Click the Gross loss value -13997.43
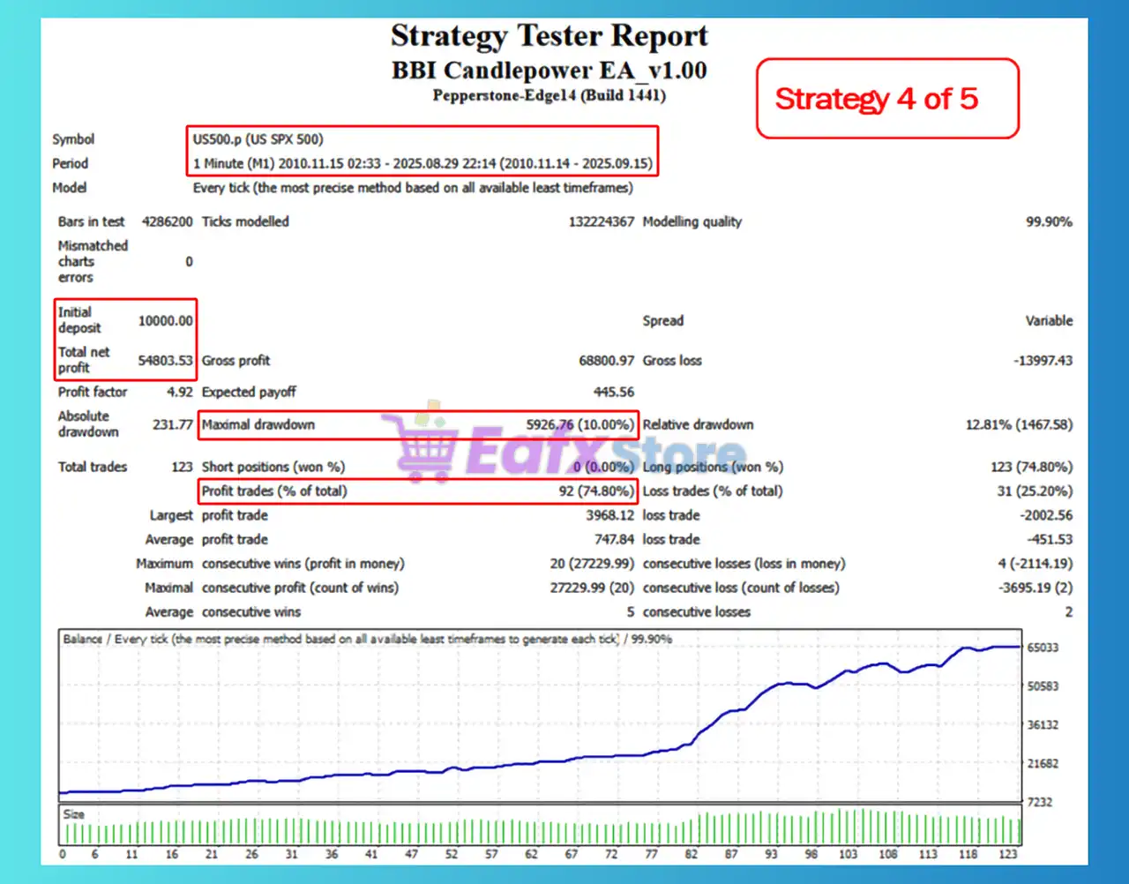The height and width of the screenshot is (884, 1129). pos(1043,360)
